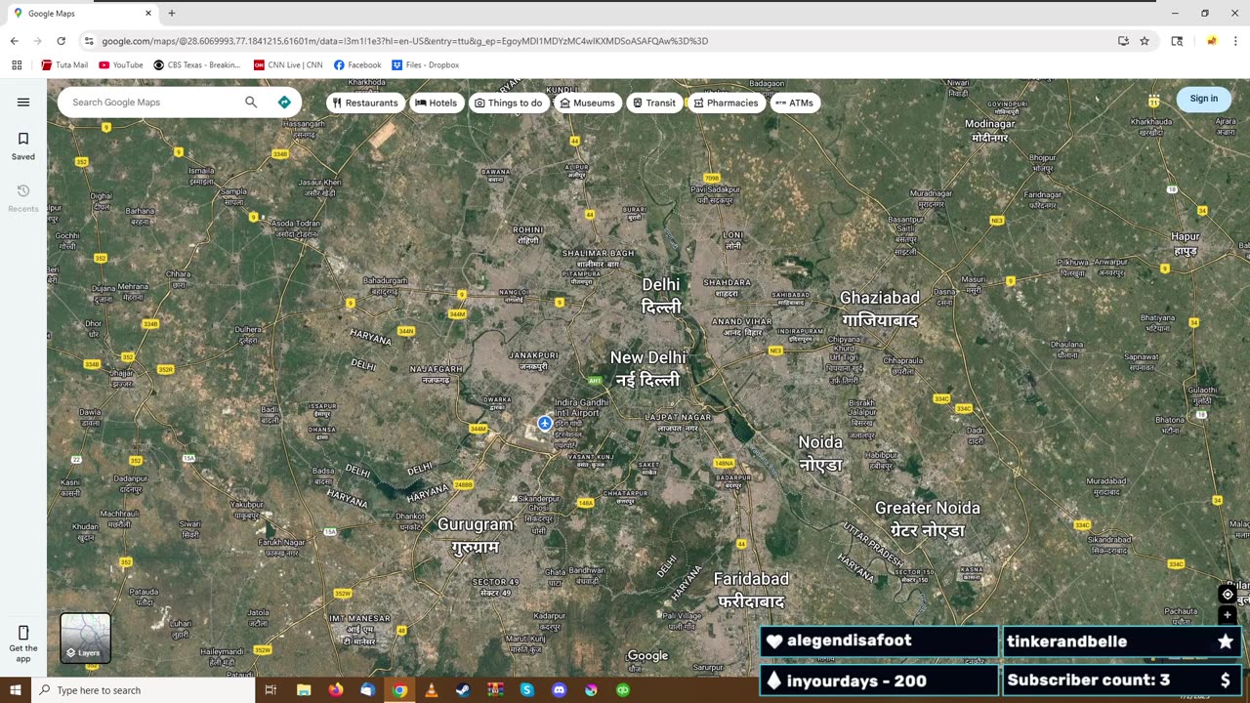Image resolution: width=1250 pixels, height=703 pixels.
Task: Open Steam from the taskbar
Action: (x=463, y=690)
